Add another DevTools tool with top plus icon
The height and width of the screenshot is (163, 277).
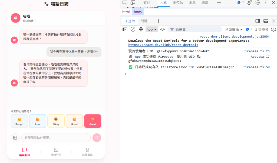[x=219, y=2]
